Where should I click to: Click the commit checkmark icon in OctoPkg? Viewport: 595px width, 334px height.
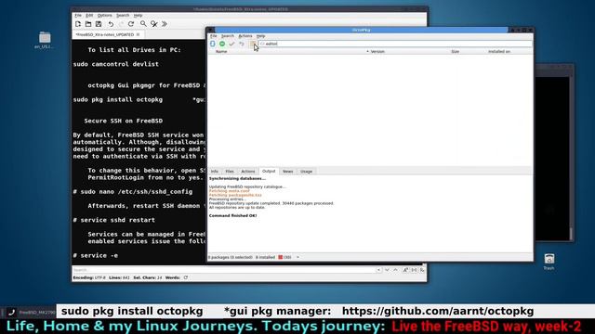tap(231, 44)
